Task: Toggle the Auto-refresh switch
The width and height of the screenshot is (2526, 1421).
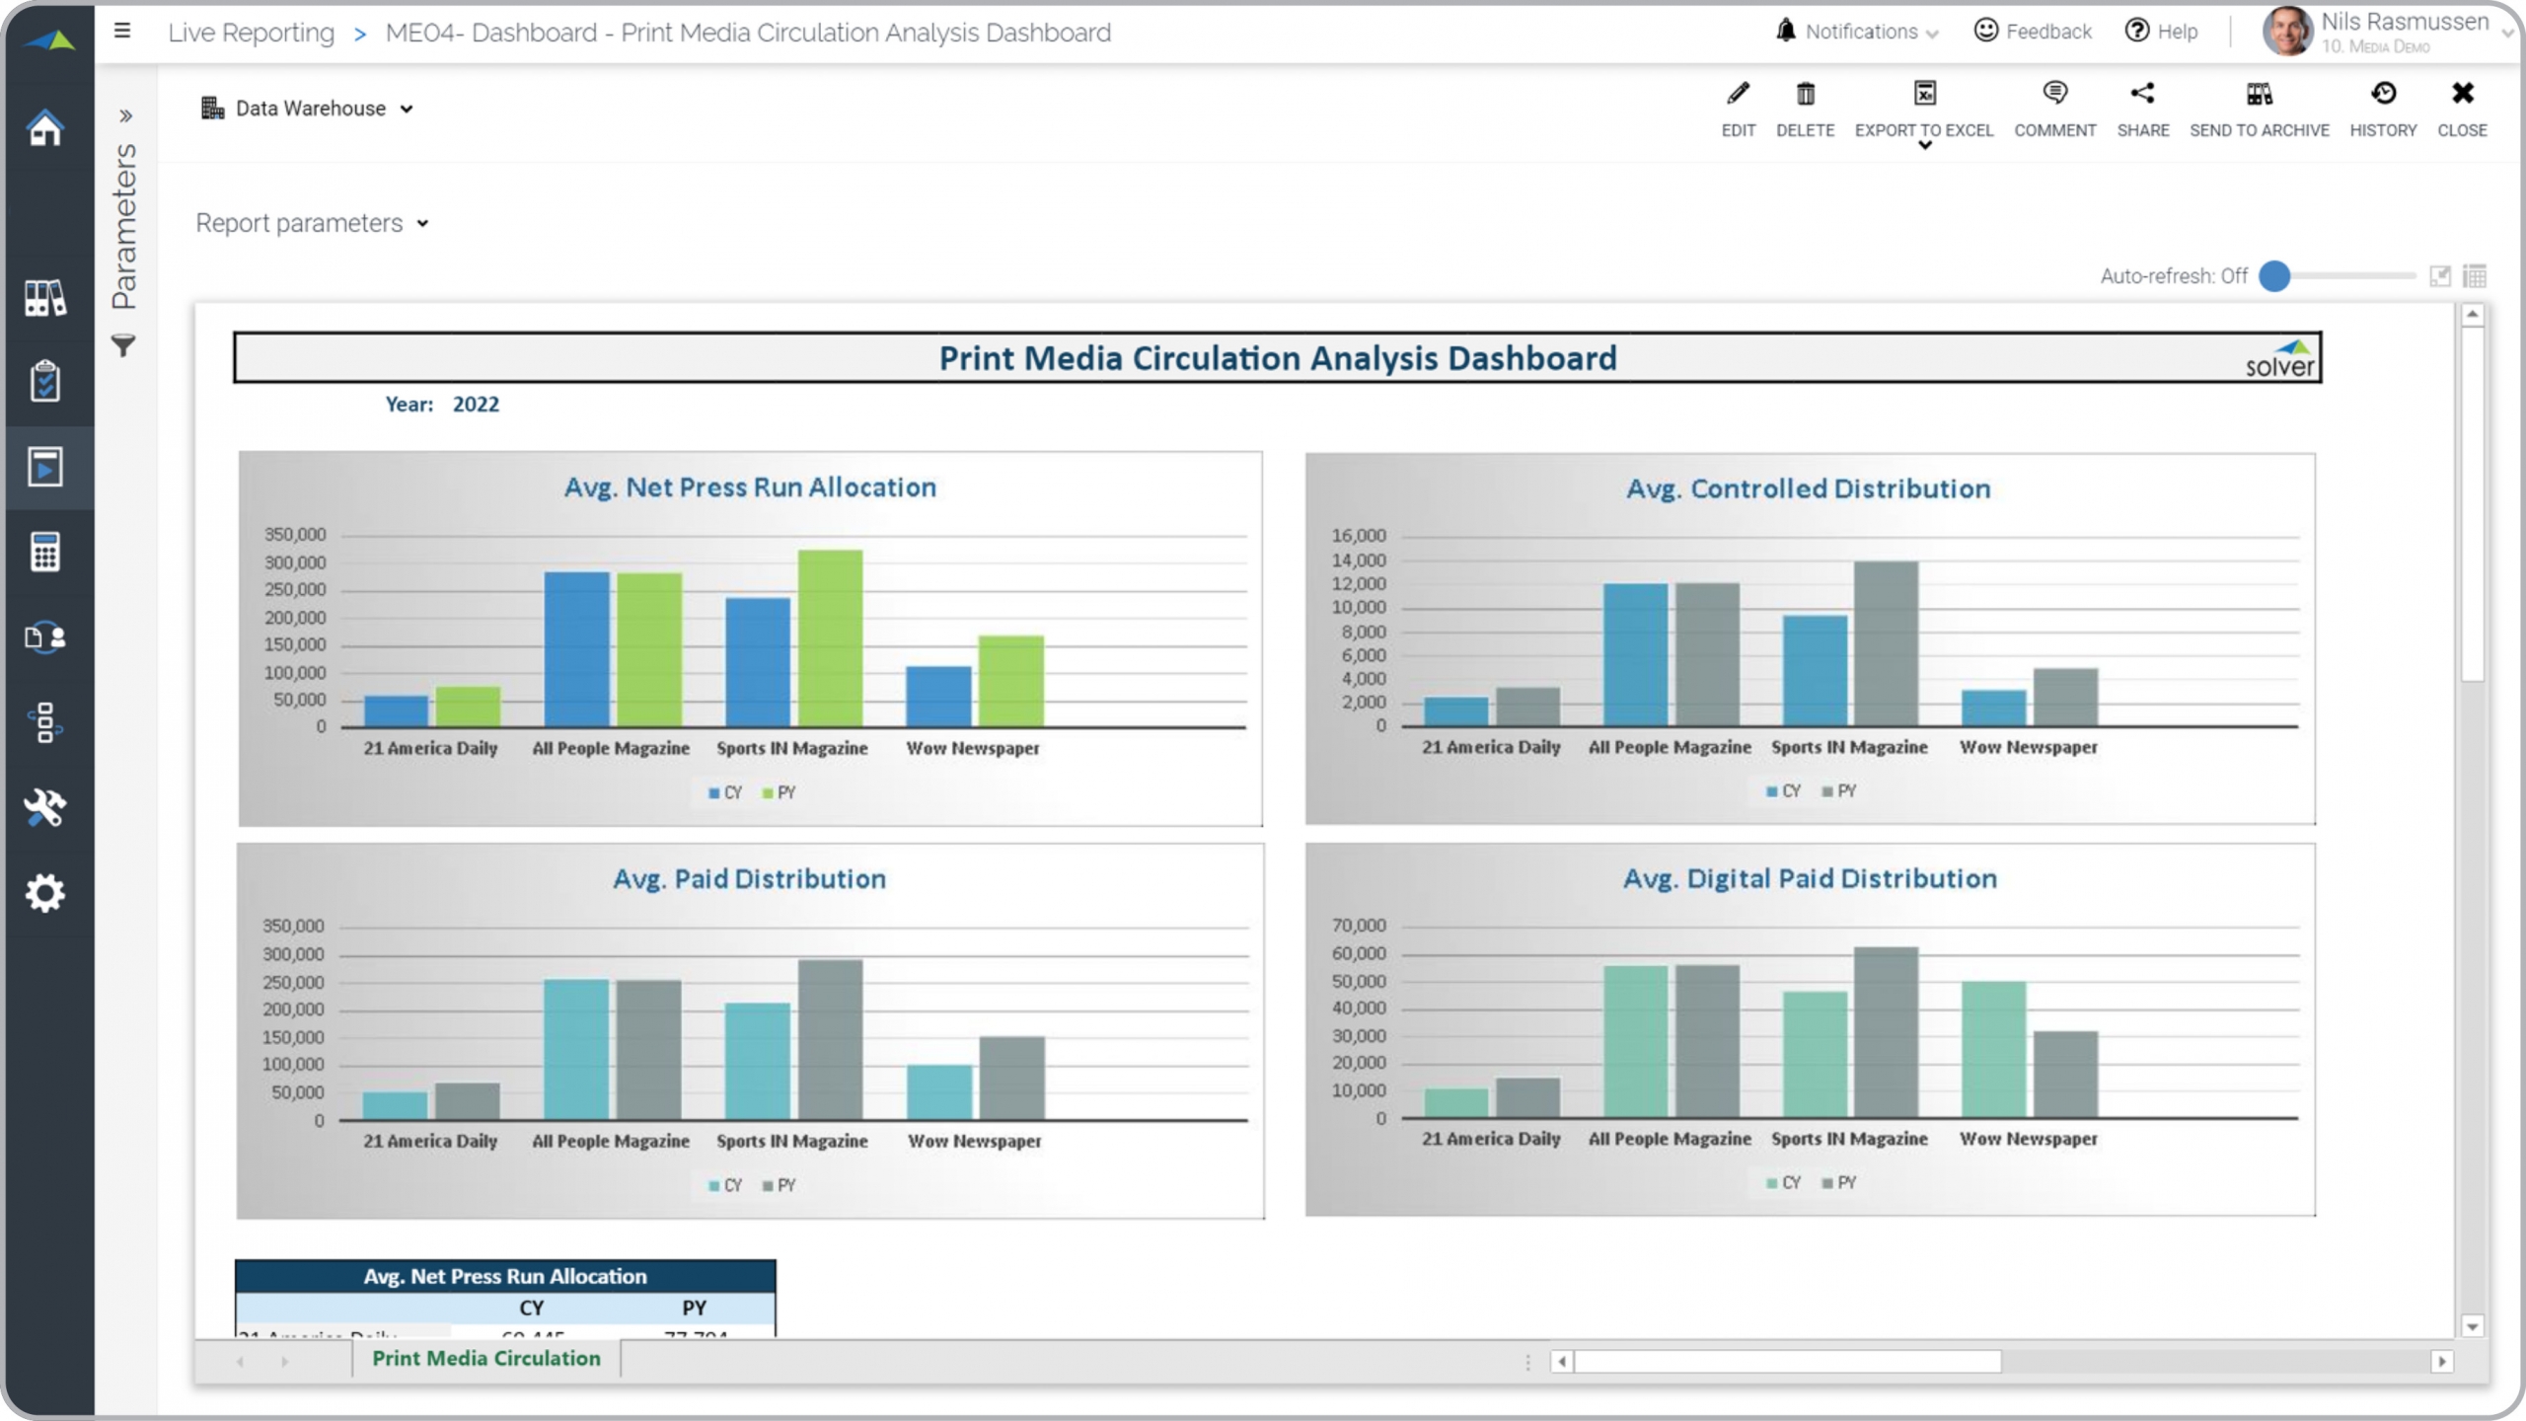Action: coord(2274,276)
